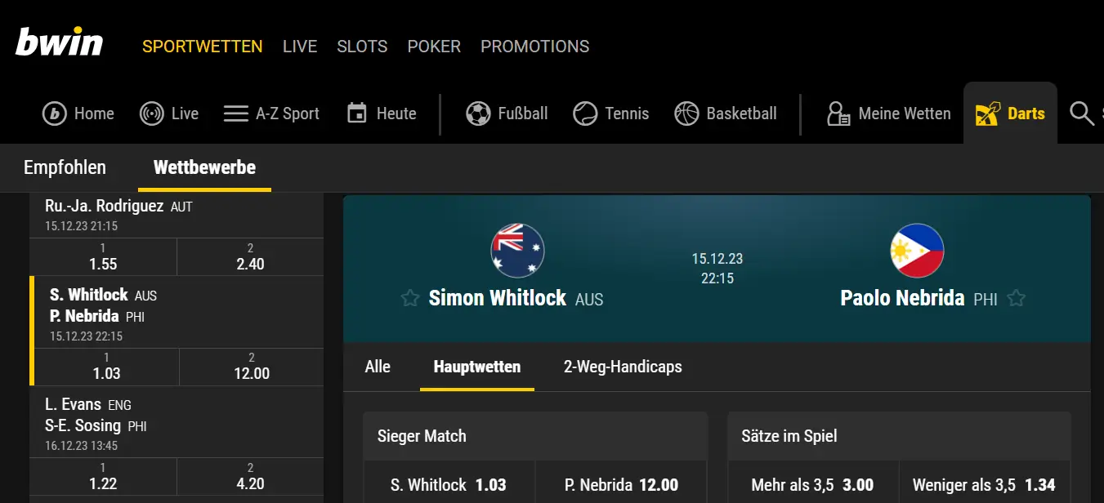Viewport: 1104px width, 503px height.
Task: Open the Home icon in the sports bar
Action: pos(54,114)
